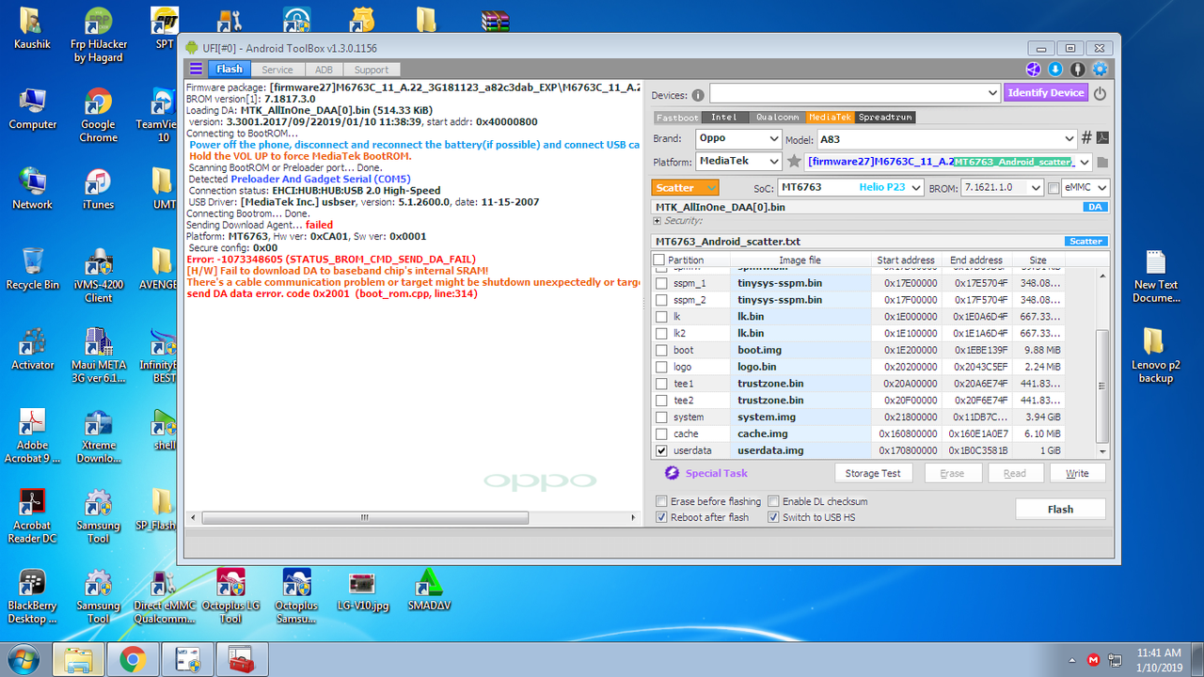Open Chrome from the taskbar
Screen dimensions: 1204x677
pyautogui.click(x=133, y=659)
